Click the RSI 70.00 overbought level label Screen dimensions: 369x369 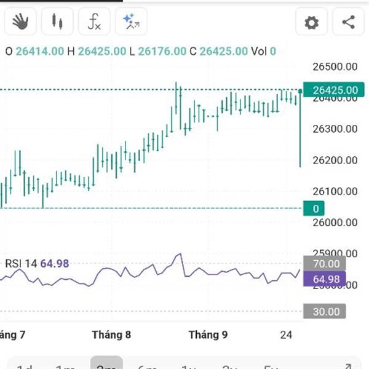point(326,264)
